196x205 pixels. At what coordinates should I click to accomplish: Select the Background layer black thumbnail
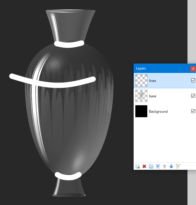(x=141, y=111)
